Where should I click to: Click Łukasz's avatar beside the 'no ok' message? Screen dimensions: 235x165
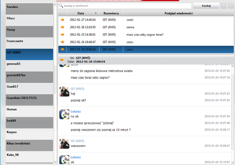64,114
